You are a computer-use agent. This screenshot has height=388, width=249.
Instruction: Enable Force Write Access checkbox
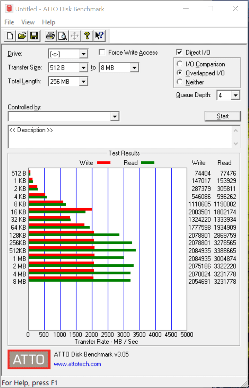coord(101,52)
